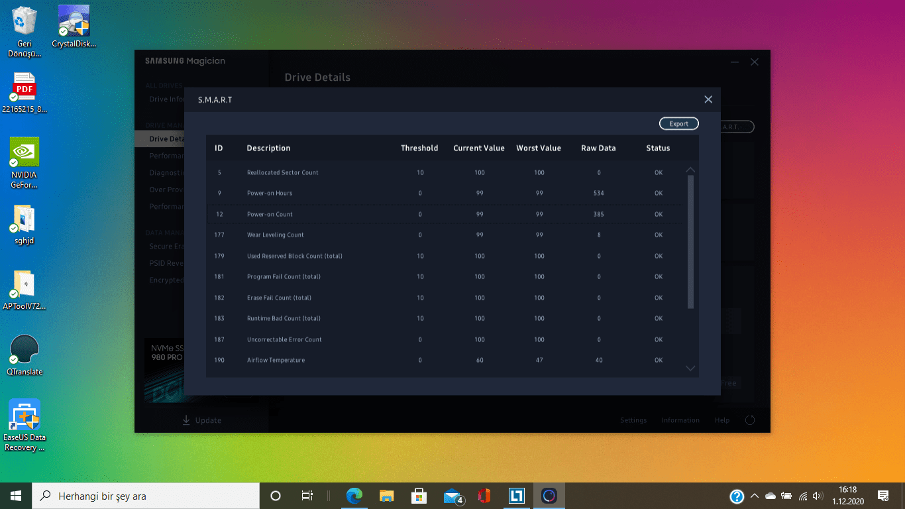This screenshot has width=905, height=509.
Task: Select the Power-on Count description
Action: click(x=270, y=214)
